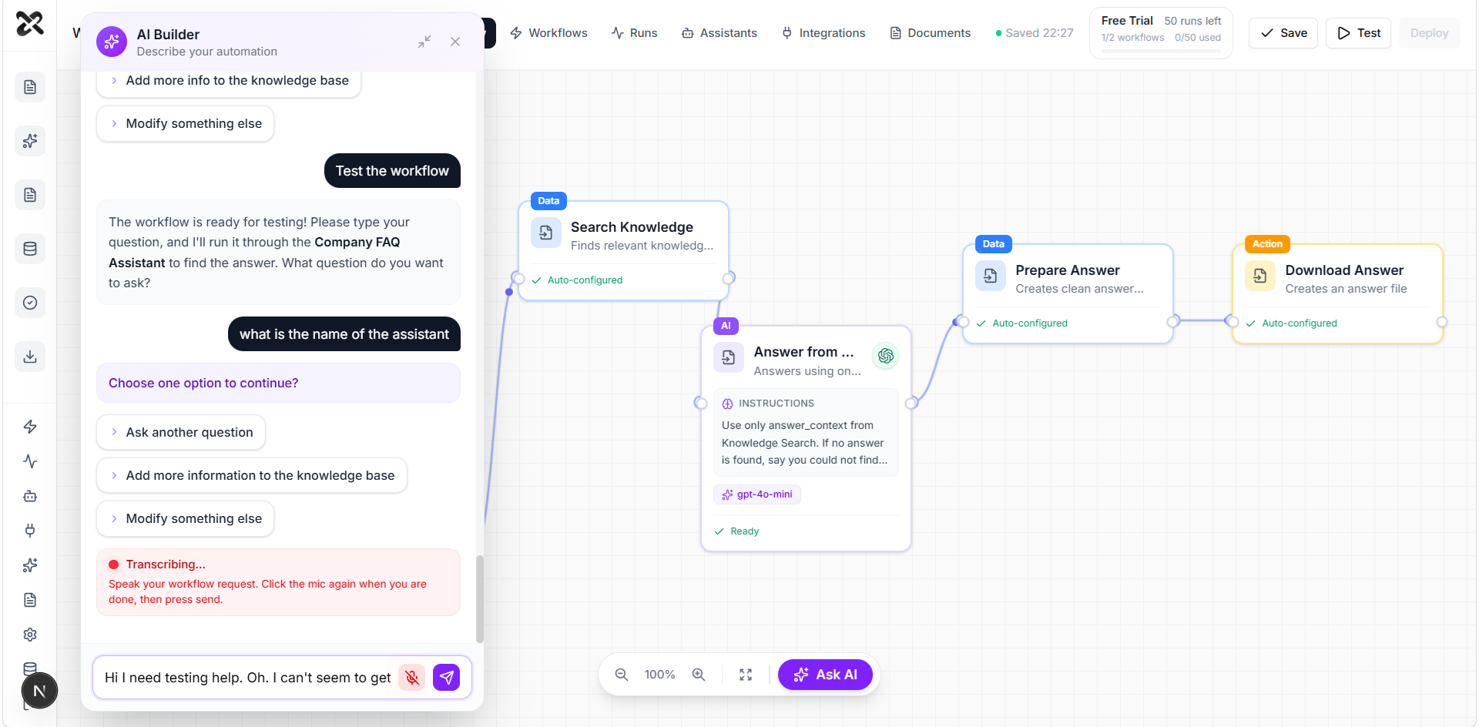Click the output port of Download Answer node
Screen dimensions: 1479x727
point(1442,322)
